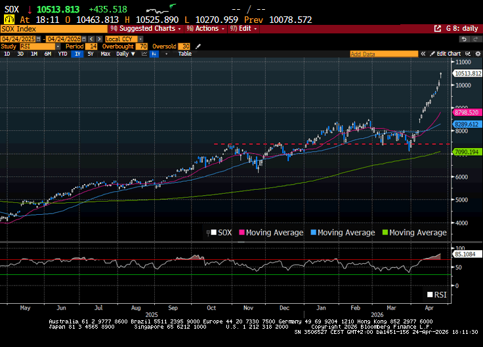
Task: Switch to line chart type icon
Action: pos(142,54)
